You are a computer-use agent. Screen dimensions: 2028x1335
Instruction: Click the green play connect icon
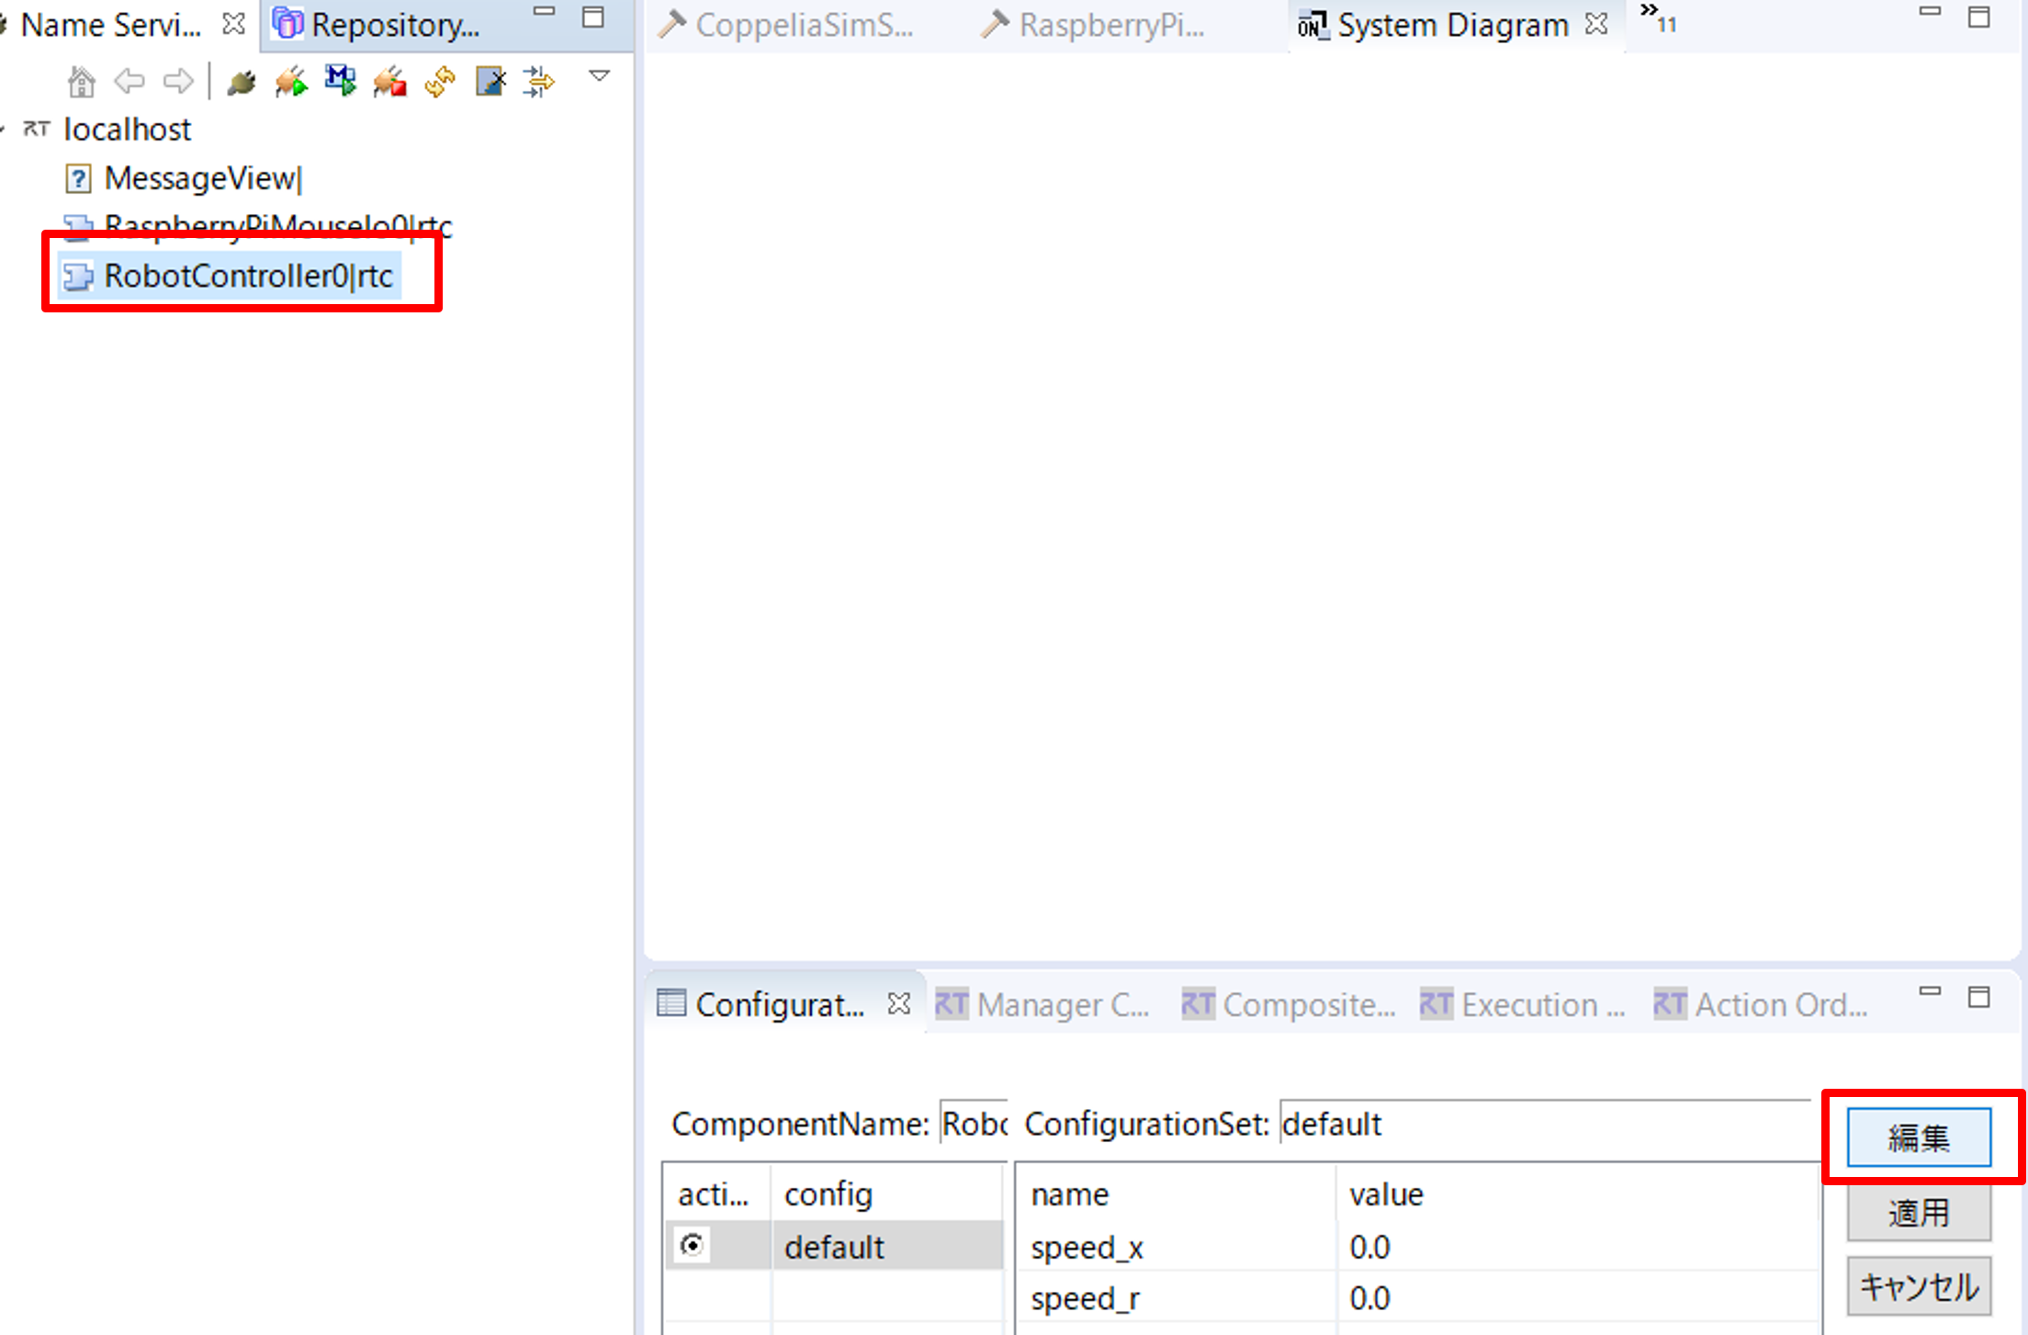(291, 83)
